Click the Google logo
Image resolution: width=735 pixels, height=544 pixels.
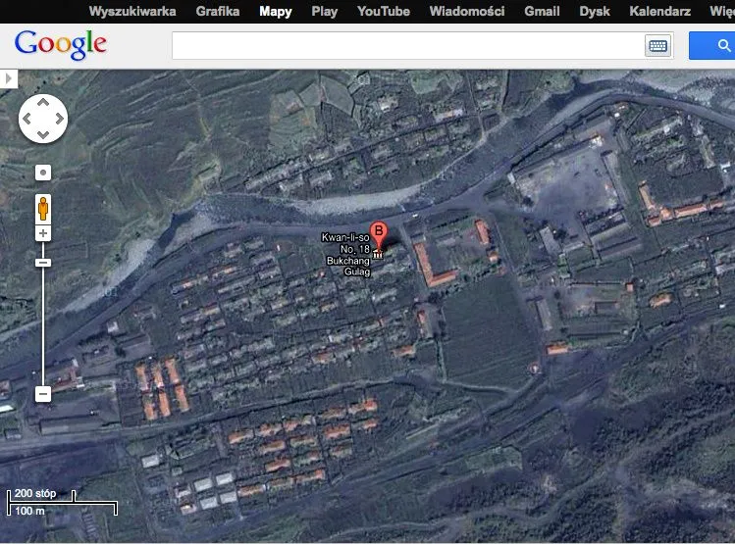coord(61,44)
